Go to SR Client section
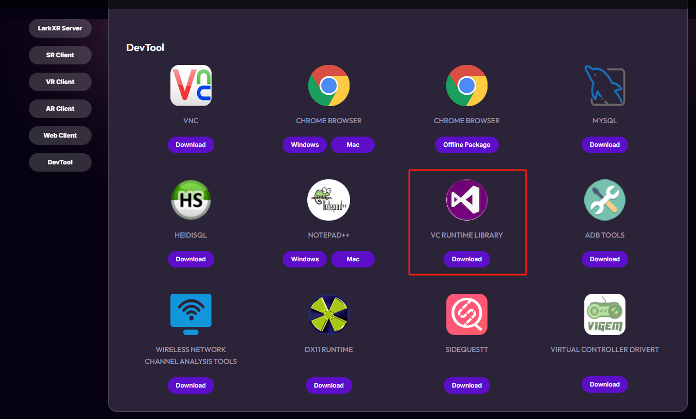The height and width of the screenshot is (419, 696). tap(60, 55)
